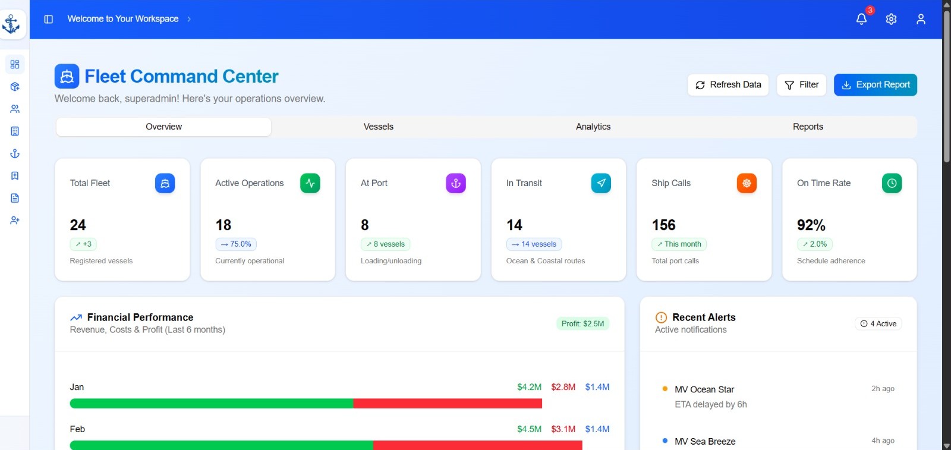Select the Reports tab
The width and height of the screenshot is (951, 450).
tap(808, 127)
